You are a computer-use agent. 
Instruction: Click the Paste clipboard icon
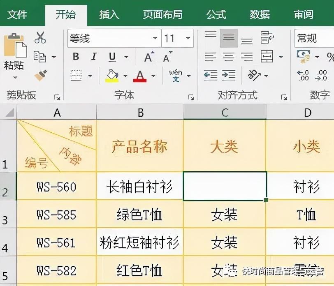15,45
